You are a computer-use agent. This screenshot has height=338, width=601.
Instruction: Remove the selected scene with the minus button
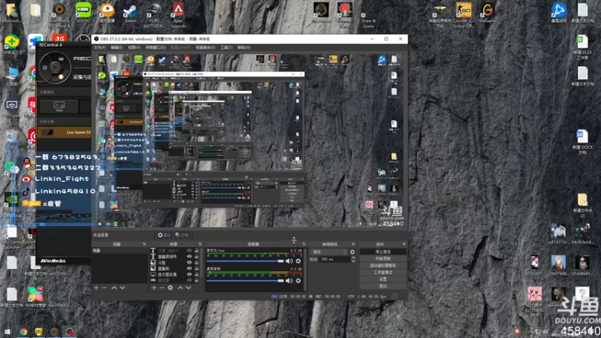click(x=104, y=288)
